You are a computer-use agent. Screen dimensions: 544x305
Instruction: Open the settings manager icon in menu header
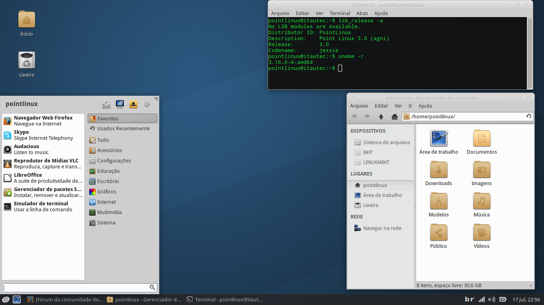106,104
